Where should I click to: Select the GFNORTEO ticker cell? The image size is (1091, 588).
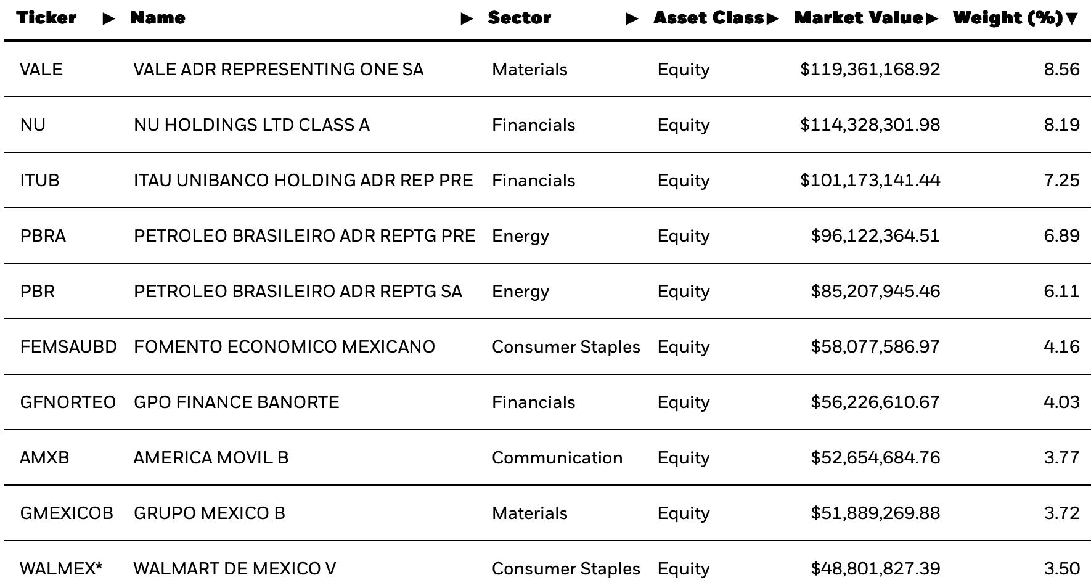click(68, 402)
